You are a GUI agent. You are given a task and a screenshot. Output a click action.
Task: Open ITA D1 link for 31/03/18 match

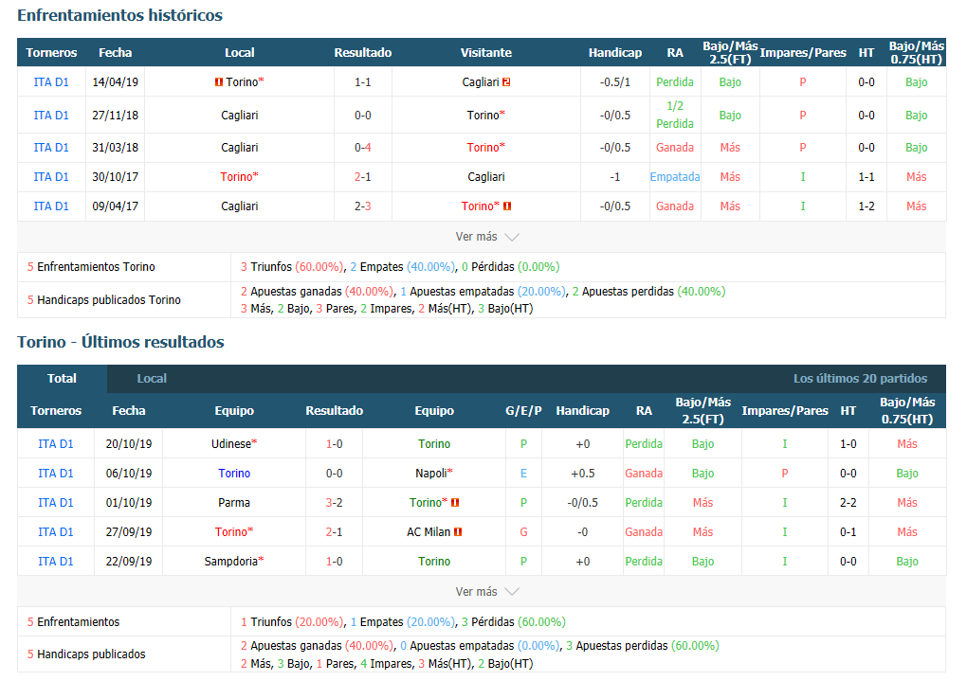coord(51,148)
